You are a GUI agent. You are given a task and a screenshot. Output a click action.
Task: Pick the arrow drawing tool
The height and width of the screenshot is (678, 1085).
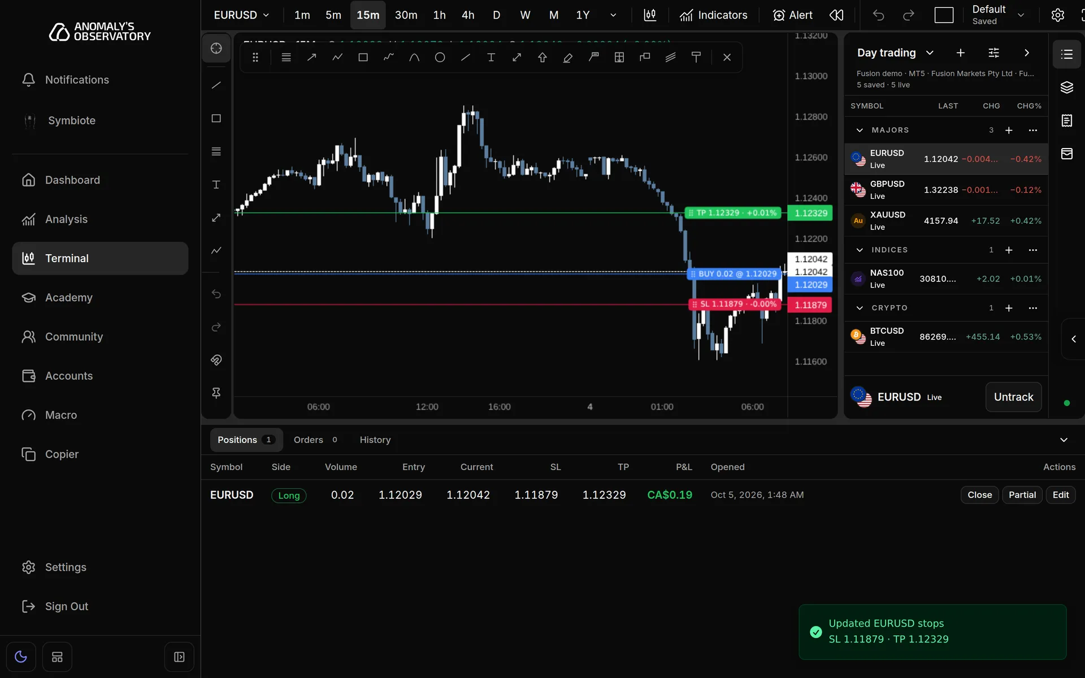point(311,58)
